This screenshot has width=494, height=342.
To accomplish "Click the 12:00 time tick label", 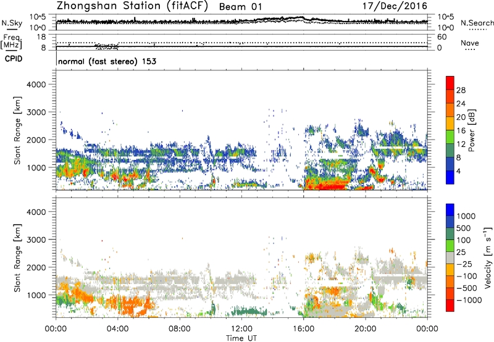I will click(x=241, y=329).
